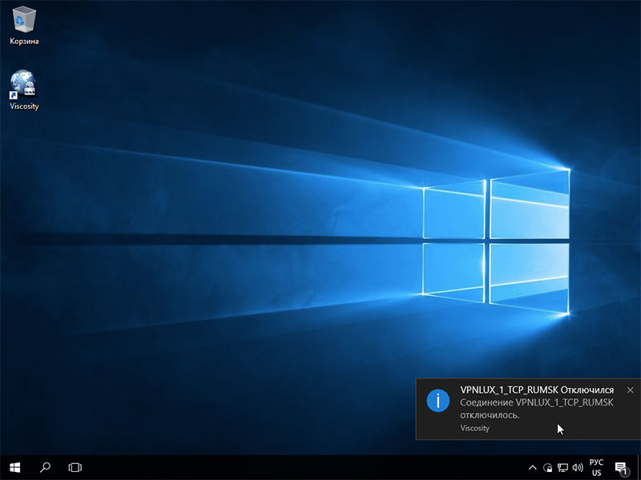Open Action Center notifications icon

coord(621,468)
